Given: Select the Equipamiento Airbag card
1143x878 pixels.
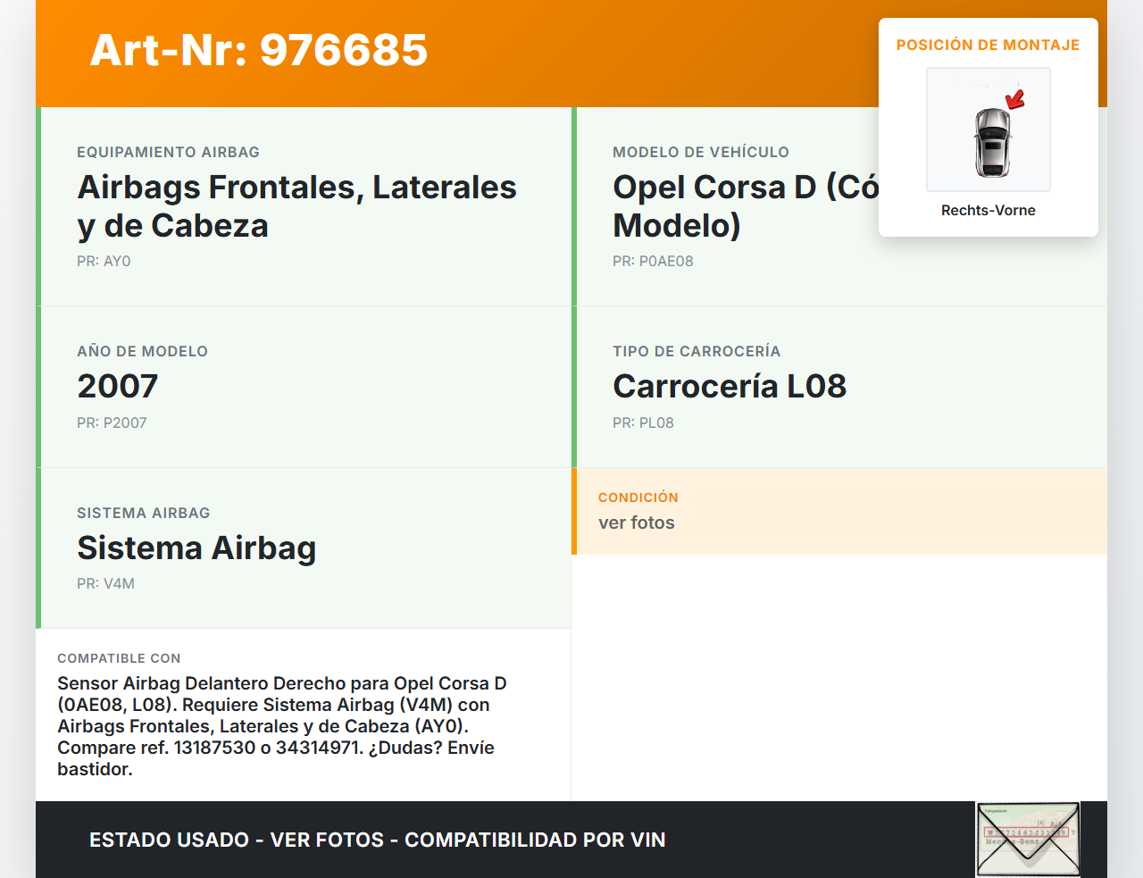Looking at the screenshot, I should [x=304, y=206].
